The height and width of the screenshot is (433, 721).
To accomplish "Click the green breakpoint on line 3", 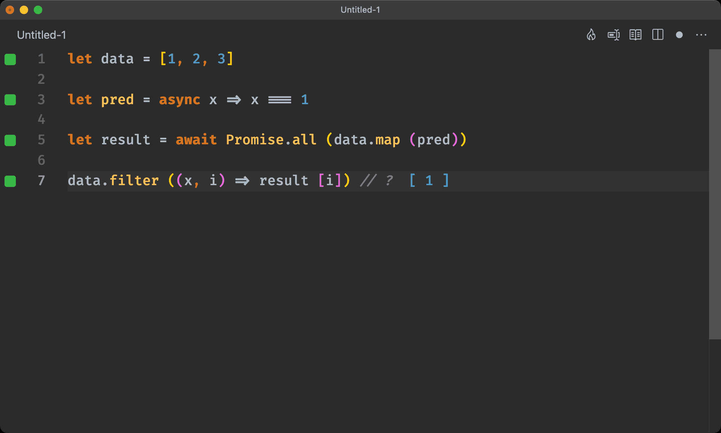I will (11, 99).
